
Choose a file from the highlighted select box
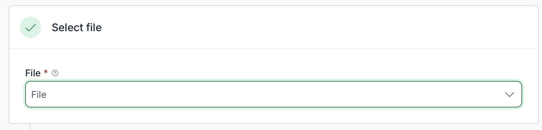[274, 95]
